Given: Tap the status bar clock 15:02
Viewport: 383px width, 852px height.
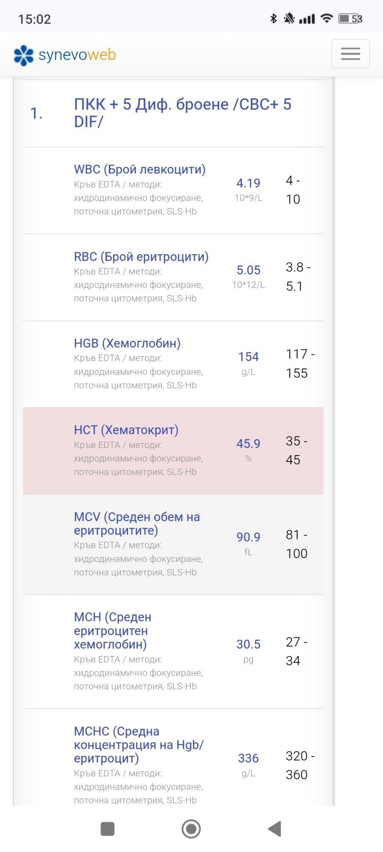Looking at the screenshot, I should point(35,19).
